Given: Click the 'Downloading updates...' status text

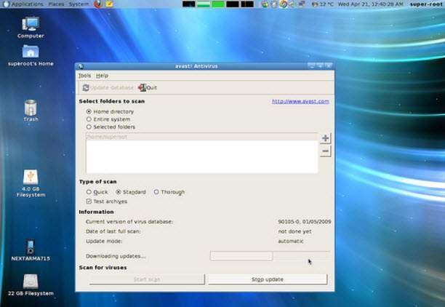Looking at the screenshot, I should (x=116, y=256).
